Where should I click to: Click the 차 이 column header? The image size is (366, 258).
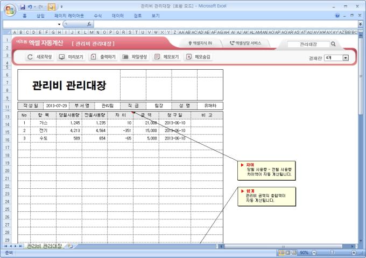tap(120, 115)
